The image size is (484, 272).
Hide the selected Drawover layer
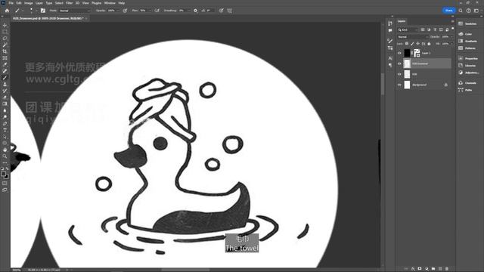point(399,63)
